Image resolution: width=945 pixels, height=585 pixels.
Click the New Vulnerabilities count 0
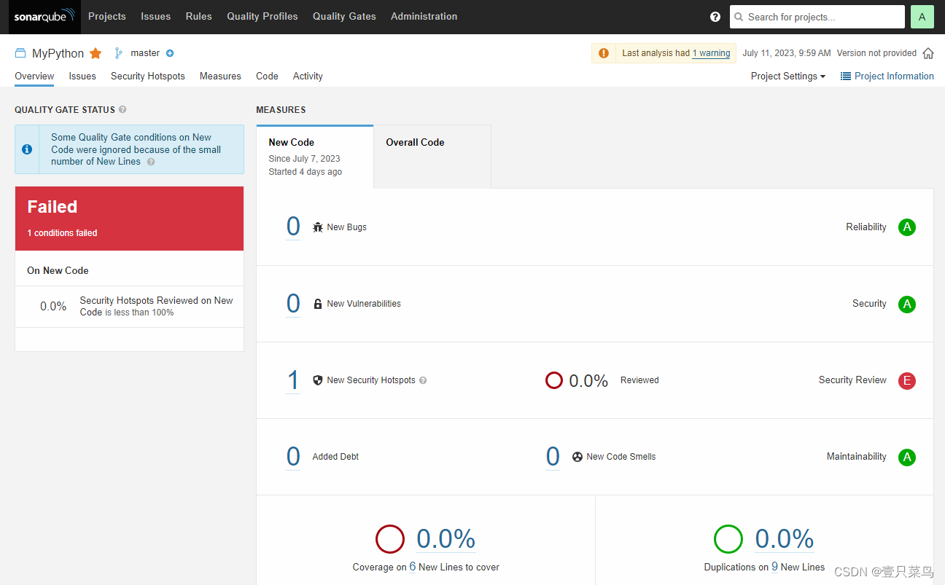[x=293, y=303]
